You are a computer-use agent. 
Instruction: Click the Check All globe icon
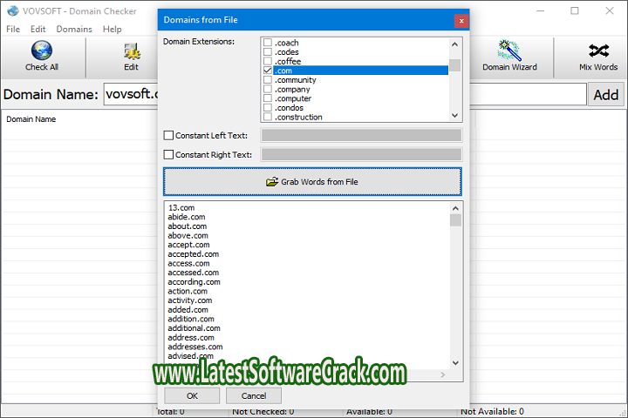point(41,52)
